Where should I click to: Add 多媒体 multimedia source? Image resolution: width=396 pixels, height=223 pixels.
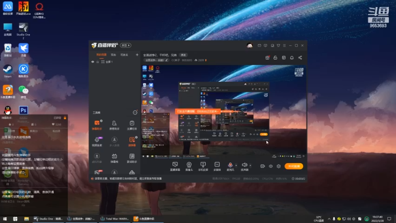click(217, 167)
